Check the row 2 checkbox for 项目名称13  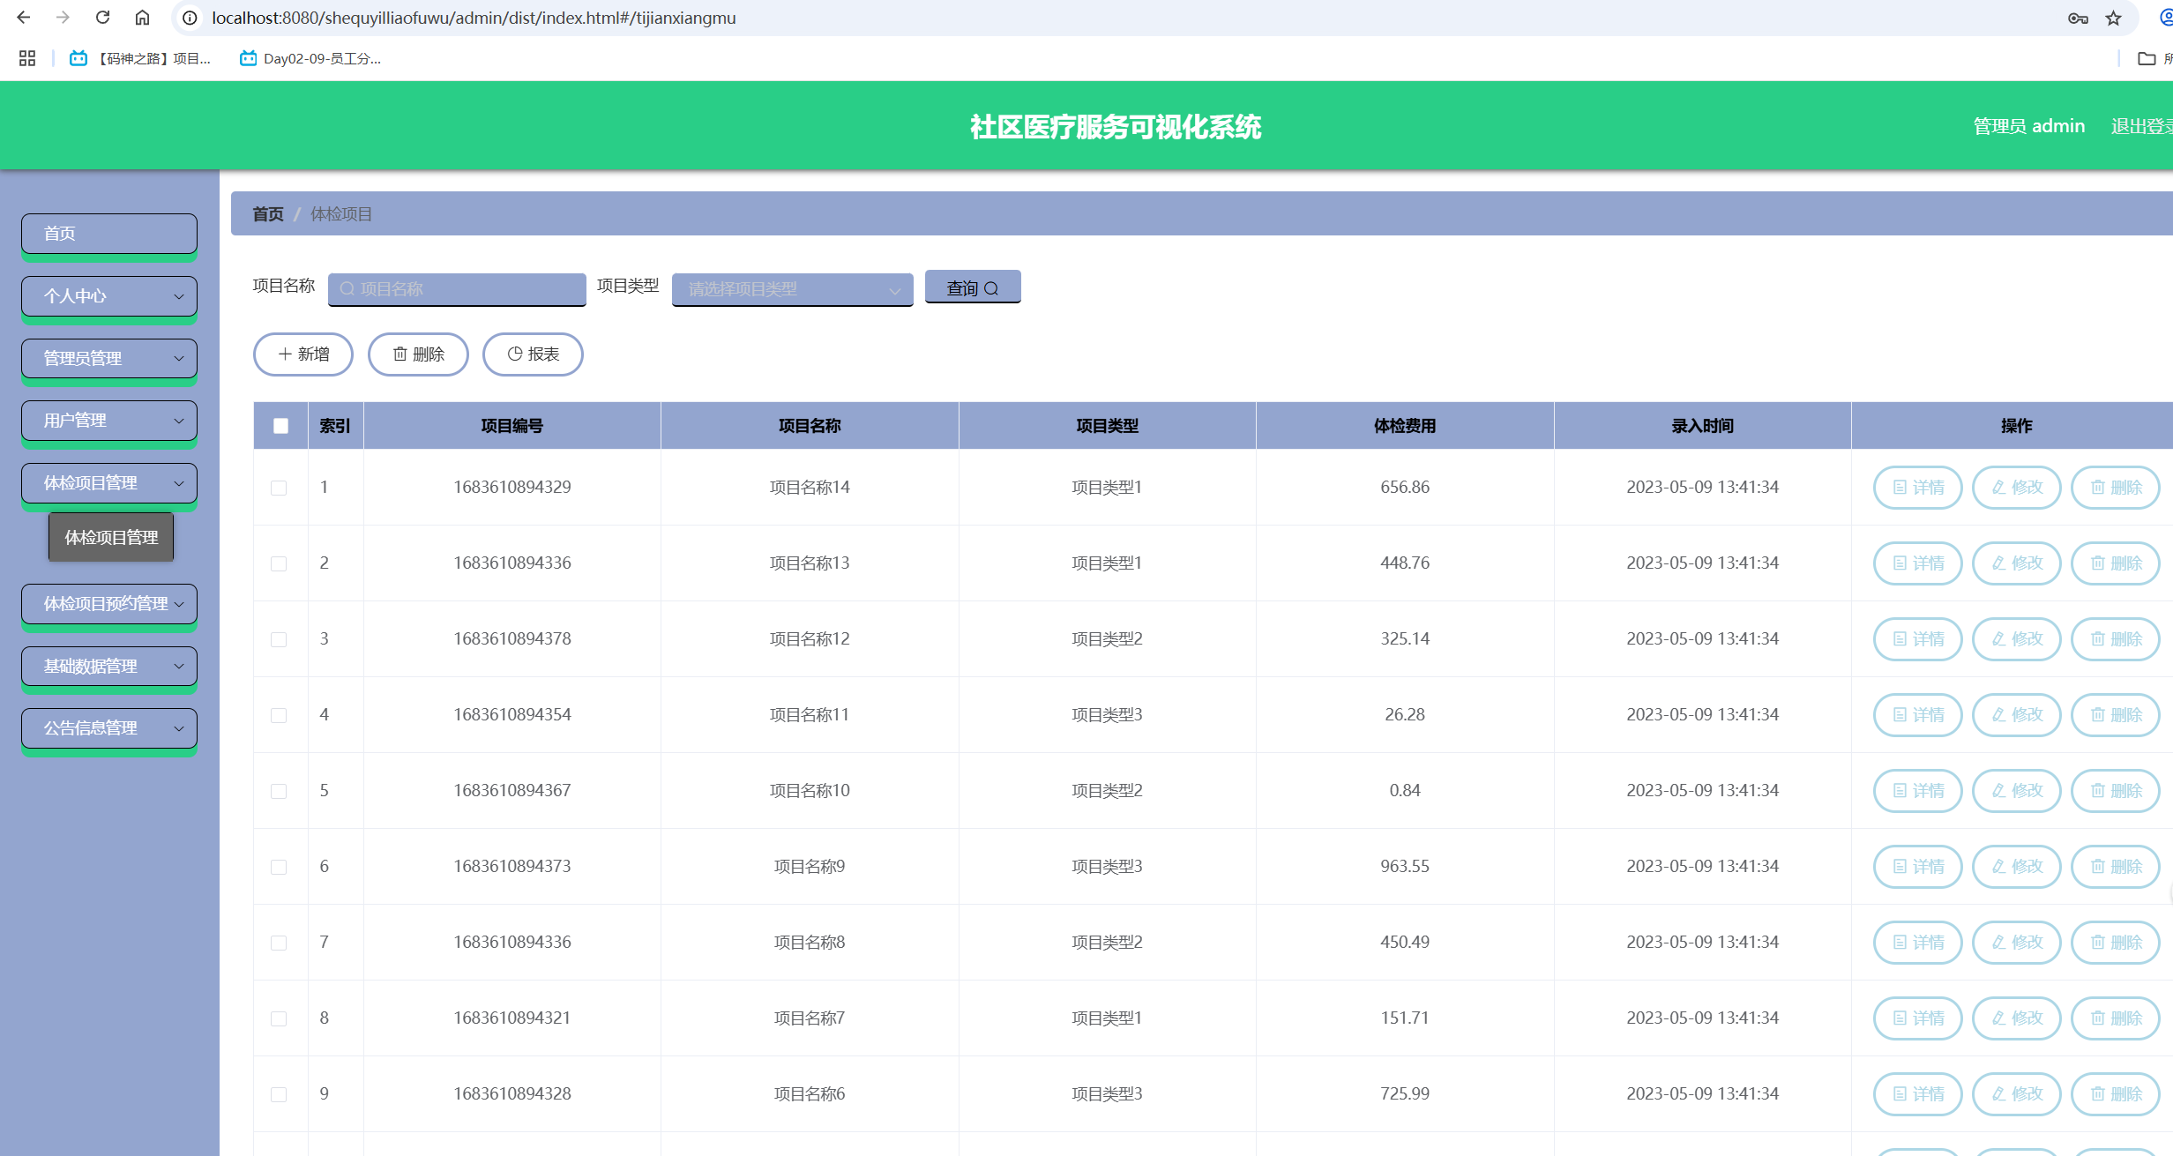pos(279,563)
